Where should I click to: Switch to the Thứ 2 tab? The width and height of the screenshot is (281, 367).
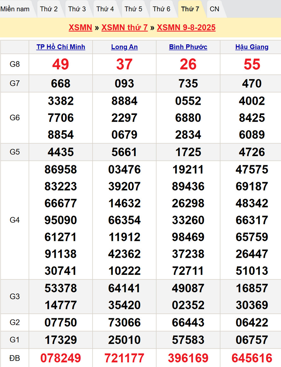[49, 9]
